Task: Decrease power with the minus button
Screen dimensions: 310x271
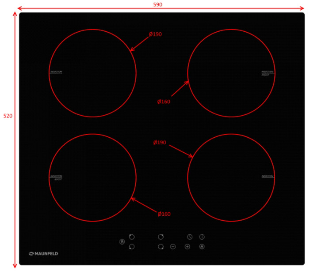Action: [x=173, y=247]
